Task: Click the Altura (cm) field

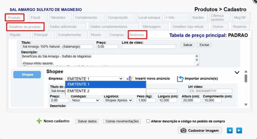Action: (191, 100)
